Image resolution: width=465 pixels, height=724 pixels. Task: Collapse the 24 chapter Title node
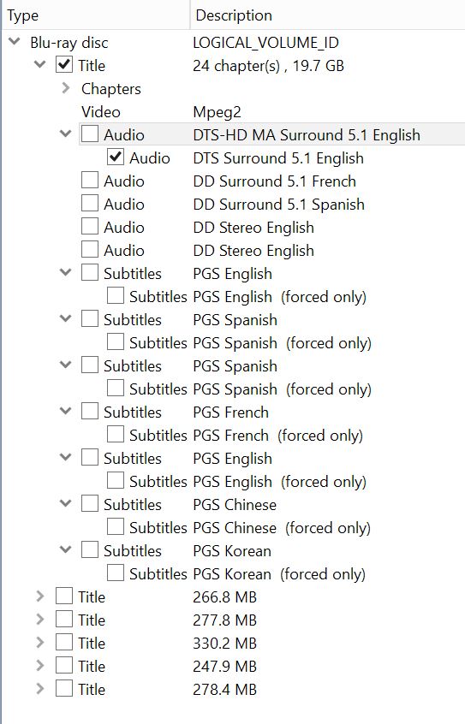pyautogui.click(x=40, y=65)
